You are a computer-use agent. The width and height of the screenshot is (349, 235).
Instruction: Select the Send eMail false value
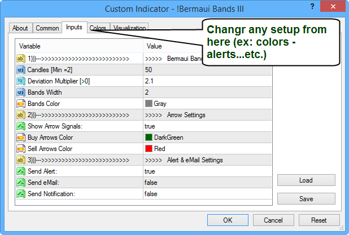click(x=151, y=183)
